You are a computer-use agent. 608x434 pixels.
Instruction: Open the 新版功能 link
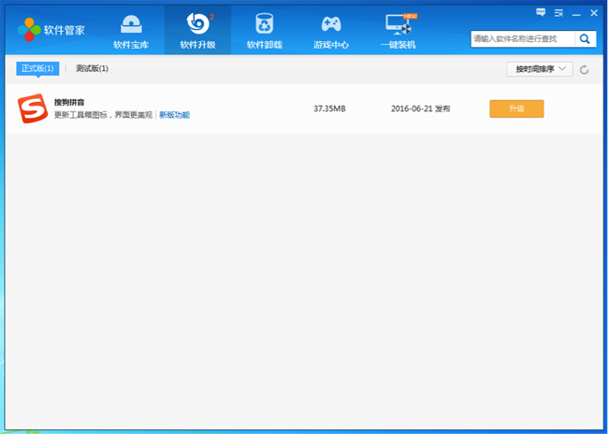(x=174, y=115)
